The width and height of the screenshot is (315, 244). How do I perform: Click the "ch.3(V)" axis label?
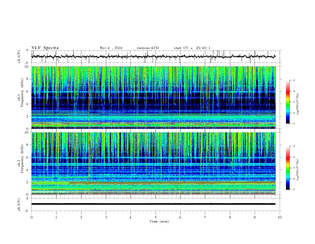[19, 205]
